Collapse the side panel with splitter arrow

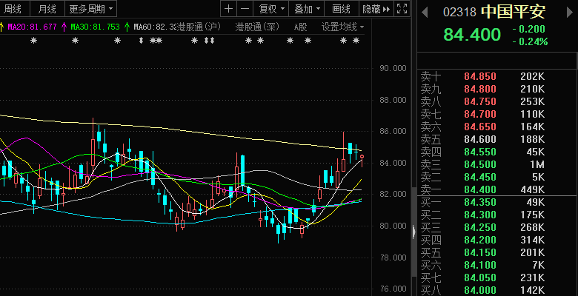coord(413,232)
